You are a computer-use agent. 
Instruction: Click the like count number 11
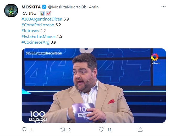click(x=109, y=130)
